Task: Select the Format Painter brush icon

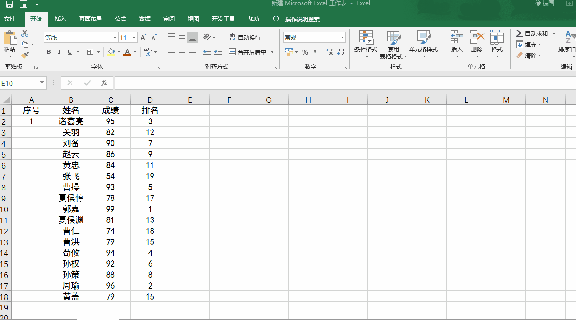Action: (x=25, y=55)
